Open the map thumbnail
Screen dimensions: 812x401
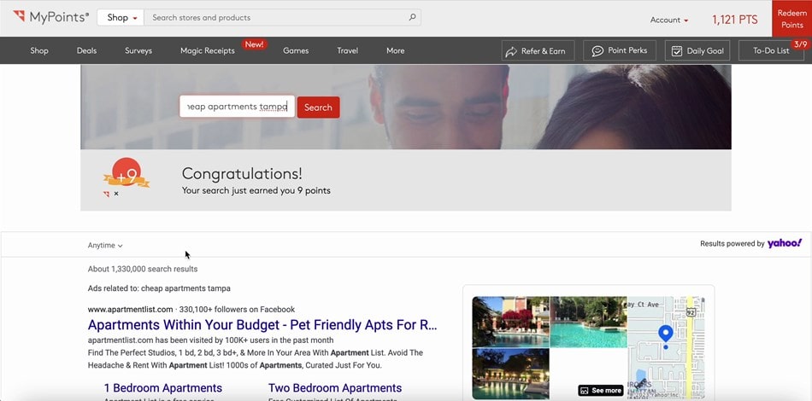[666, 347]
